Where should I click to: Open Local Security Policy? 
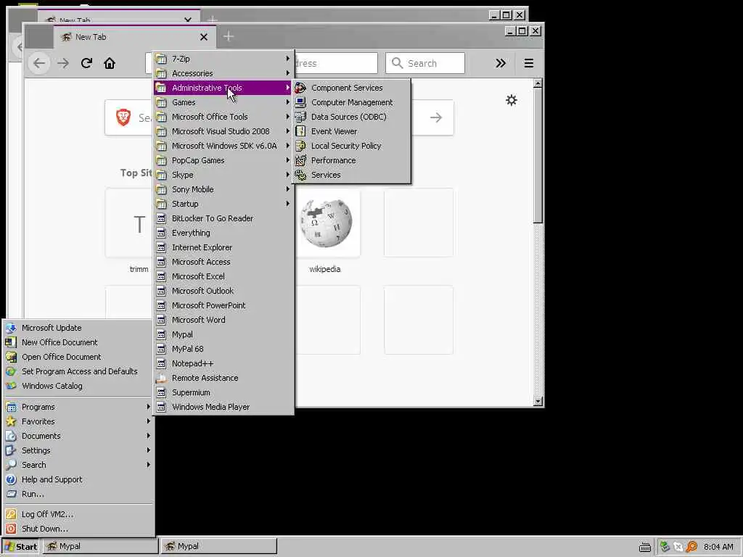(x=351, y=146)
